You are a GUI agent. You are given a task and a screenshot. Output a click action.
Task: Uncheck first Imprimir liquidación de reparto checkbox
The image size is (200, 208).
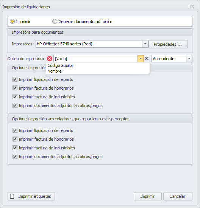point(15,79)
